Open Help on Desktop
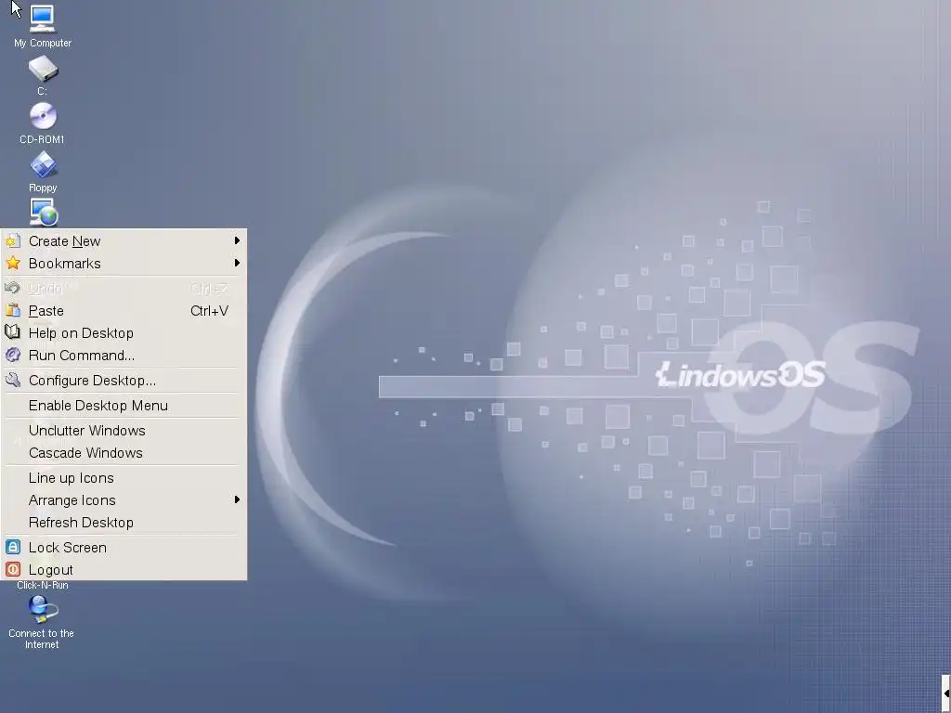The width and height of the screenshot is (951, 713). (124, 333)
